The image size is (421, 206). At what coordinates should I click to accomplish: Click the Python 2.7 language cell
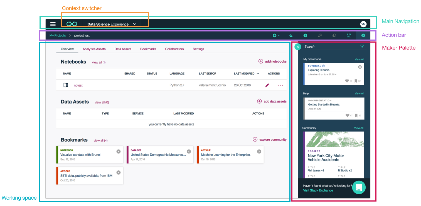click(x=177, y=85)
